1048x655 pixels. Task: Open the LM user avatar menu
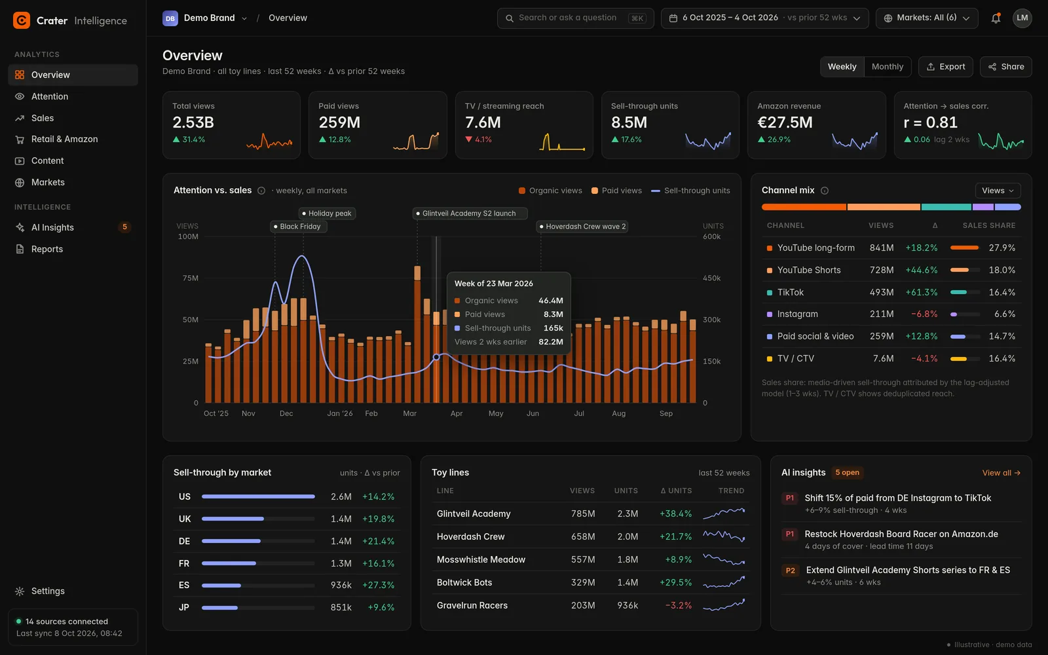tap(1022, 18)
